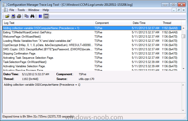The image size is (188, 121).
Task: Toggle the Show/Hide Details pane button
Action: pos(46,16)
